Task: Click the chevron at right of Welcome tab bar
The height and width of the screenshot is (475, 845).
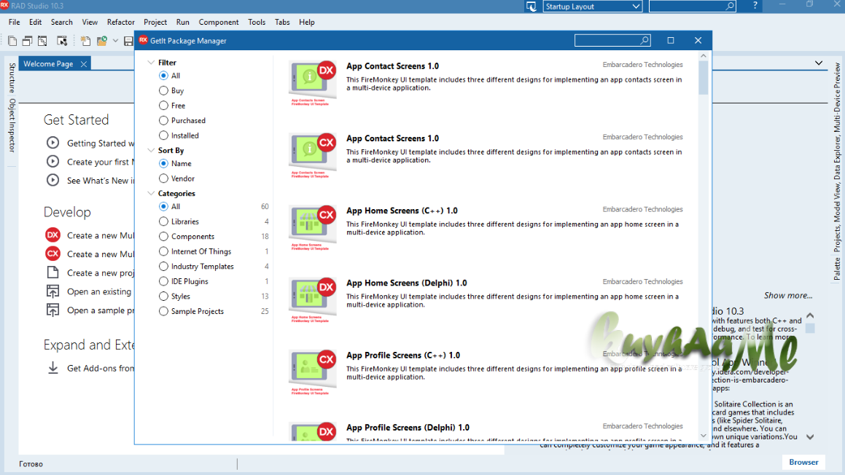Action: pos(819,63)
